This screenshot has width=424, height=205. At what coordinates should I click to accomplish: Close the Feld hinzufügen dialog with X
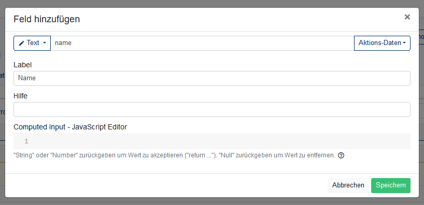coord(407,17)
